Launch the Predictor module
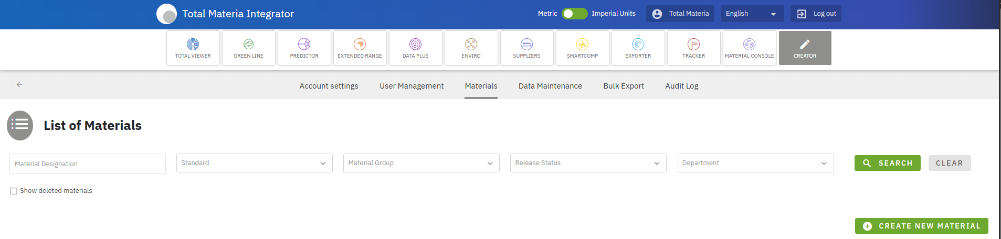 pyautogui.click(x=304, y=48)
